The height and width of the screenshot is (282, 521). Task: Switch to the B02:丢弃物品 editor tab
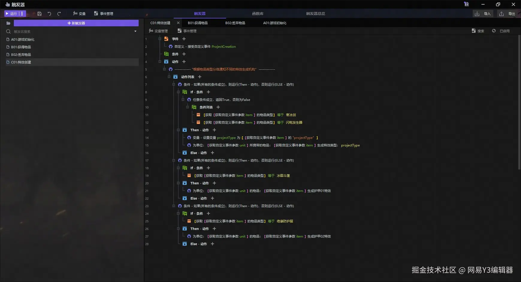tap(235, 23)
